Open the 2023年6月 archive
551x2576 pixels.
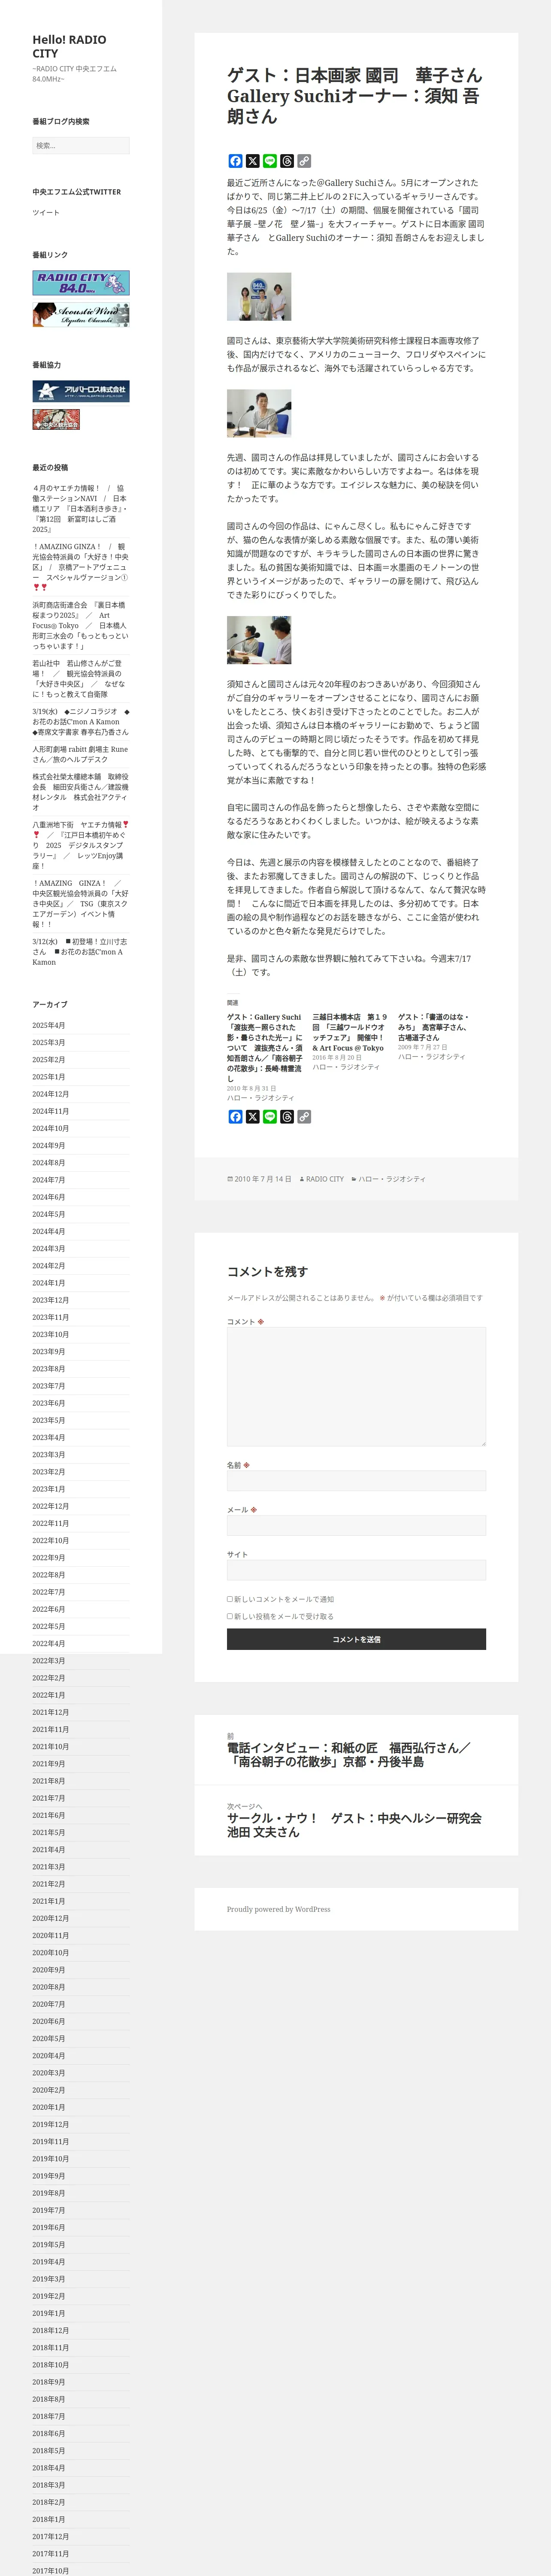48,1403
